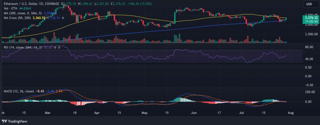Open the USD currency selector
The image size is (320, 125).
coord(312,4)
